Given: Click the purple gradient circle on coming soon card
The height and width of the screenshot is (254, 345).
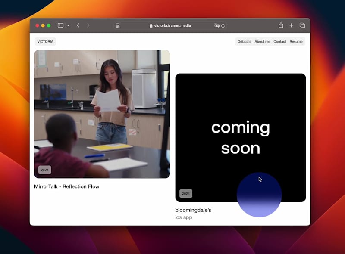Looking at the screenshot, I should click(259, 195).
